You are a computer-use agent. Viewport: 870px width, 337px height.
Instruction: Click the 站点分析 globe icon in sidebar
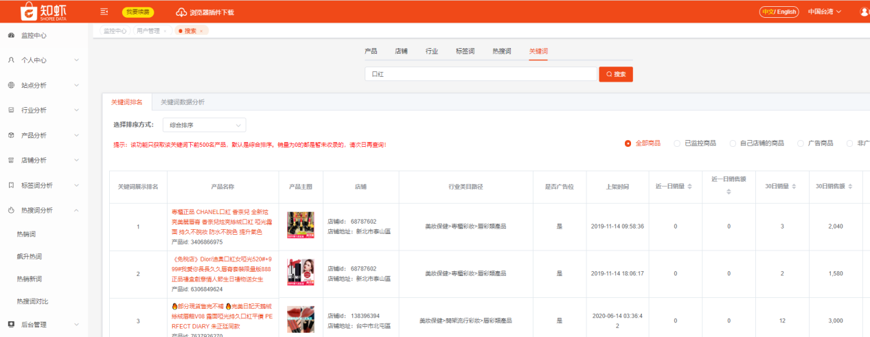click(11, 85)
